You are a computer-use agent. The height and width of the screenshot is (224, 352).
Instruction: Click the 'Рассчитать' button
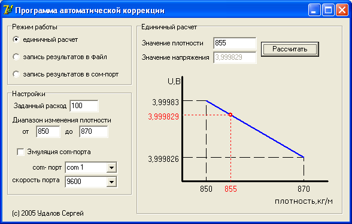pyautogui.click(x=290, y=49)
